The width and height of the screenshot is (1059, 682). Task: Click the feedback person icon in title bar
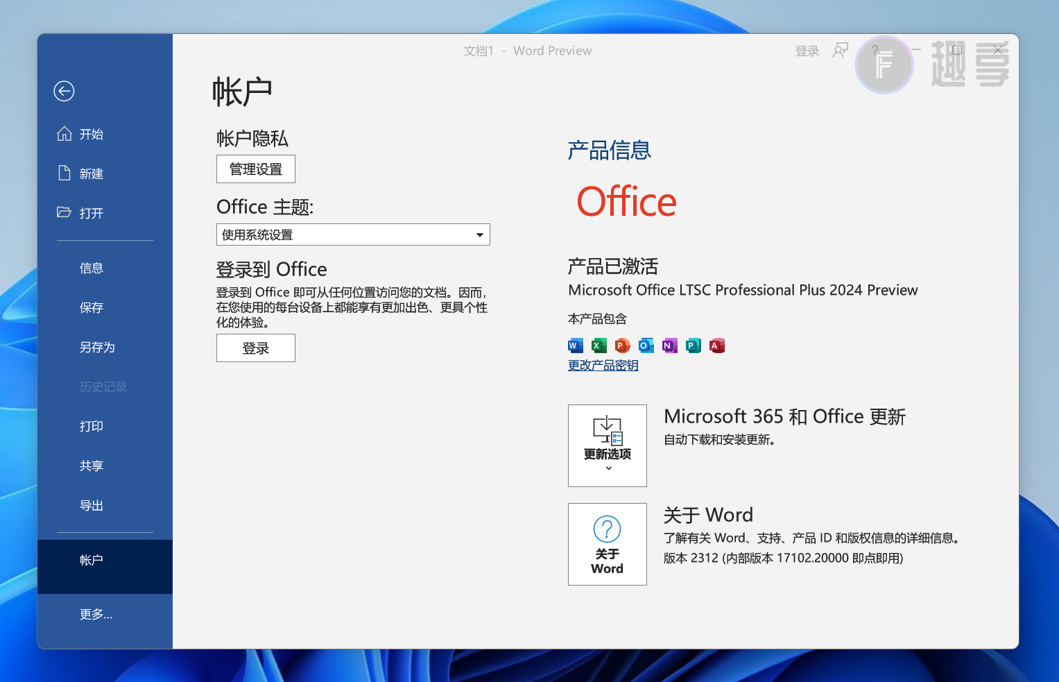[841, 51]
